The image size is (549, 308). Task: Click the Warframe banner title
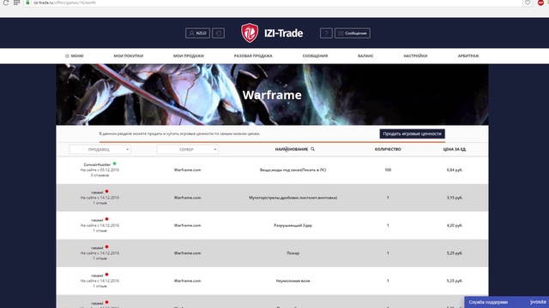click(272, 95)
